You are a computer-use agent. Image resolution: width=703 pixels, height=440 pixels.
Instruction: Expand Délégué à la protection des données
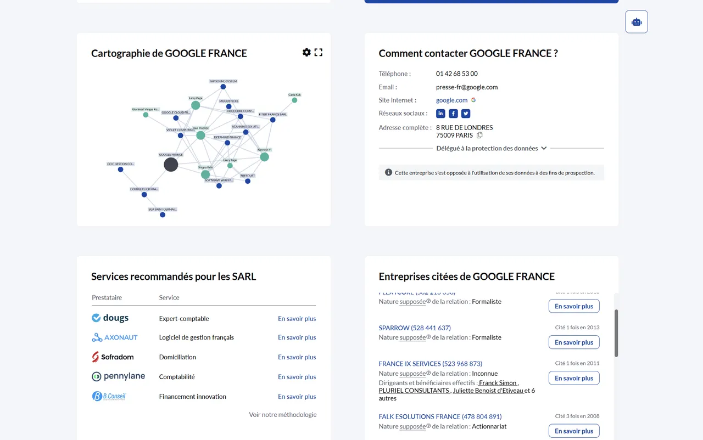pos(492,148)
